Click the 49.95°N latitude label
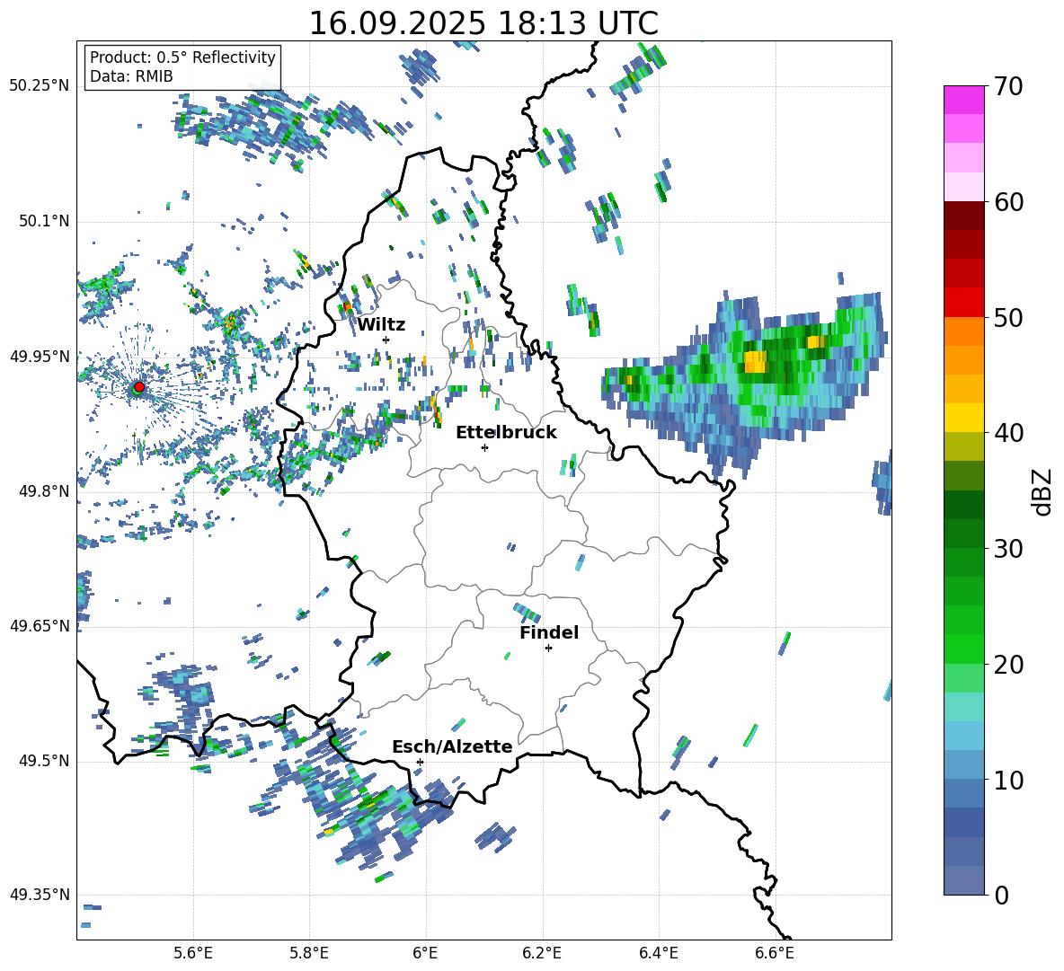 (x=40, y=356)
